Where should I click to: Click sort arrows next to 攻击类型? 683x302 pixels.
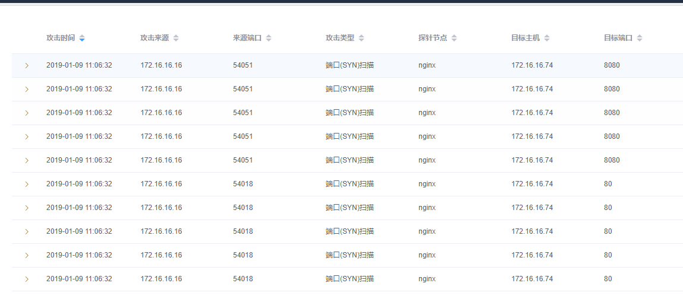361,38
